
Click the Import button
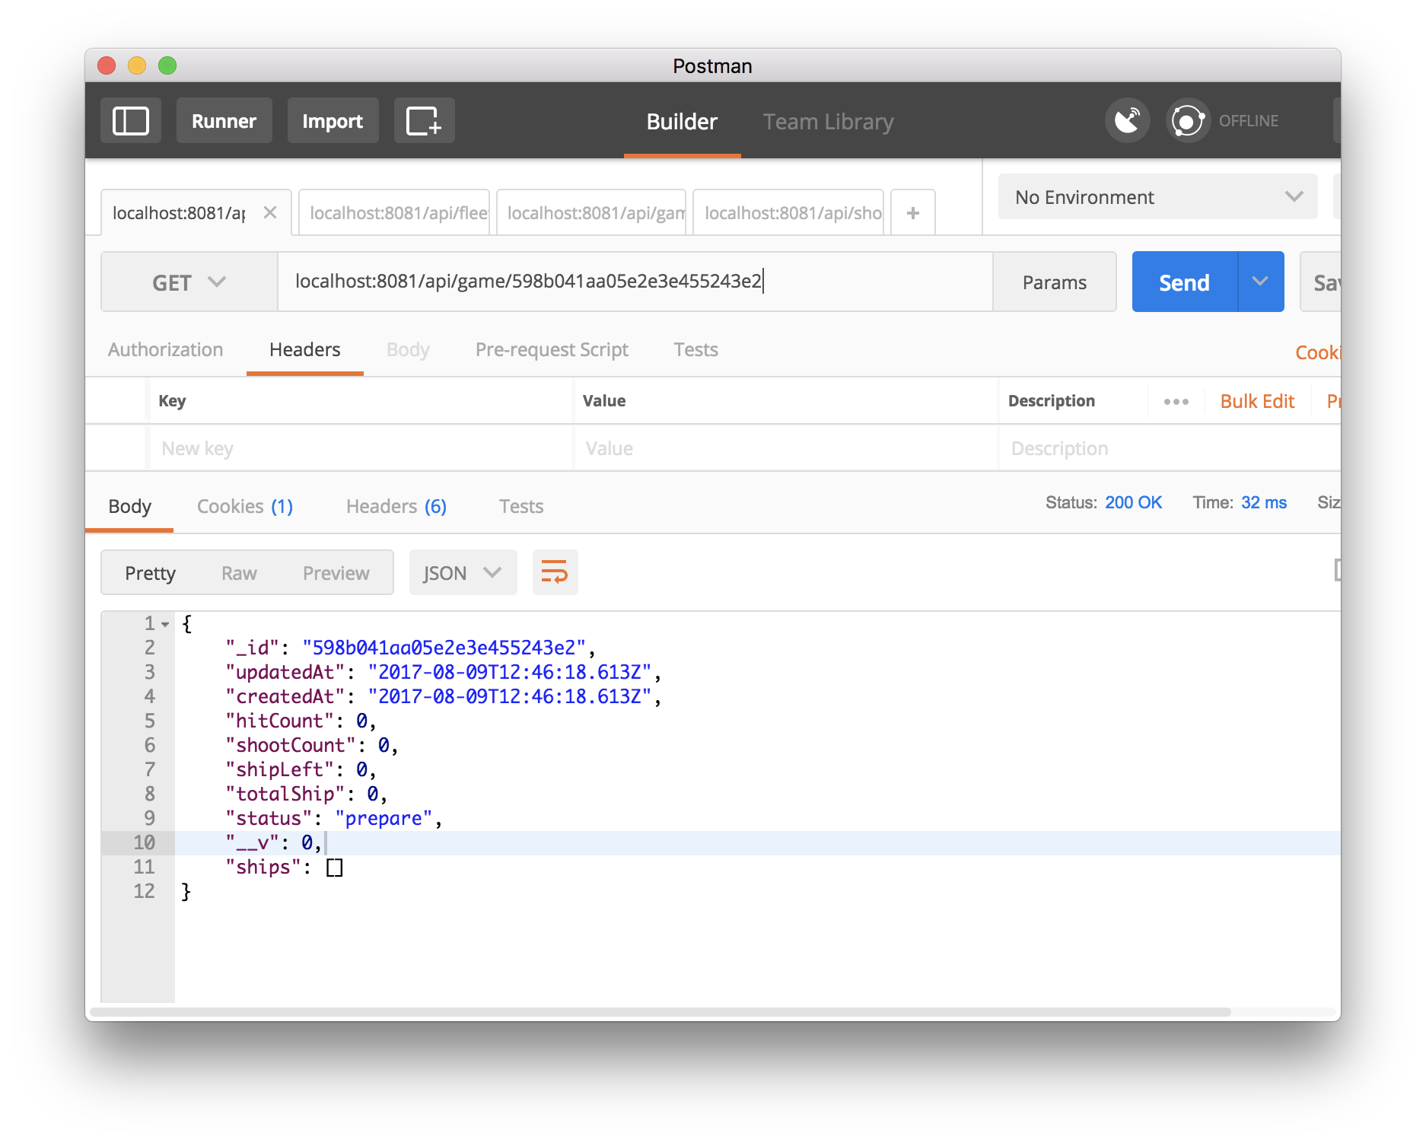pos(333,121)
